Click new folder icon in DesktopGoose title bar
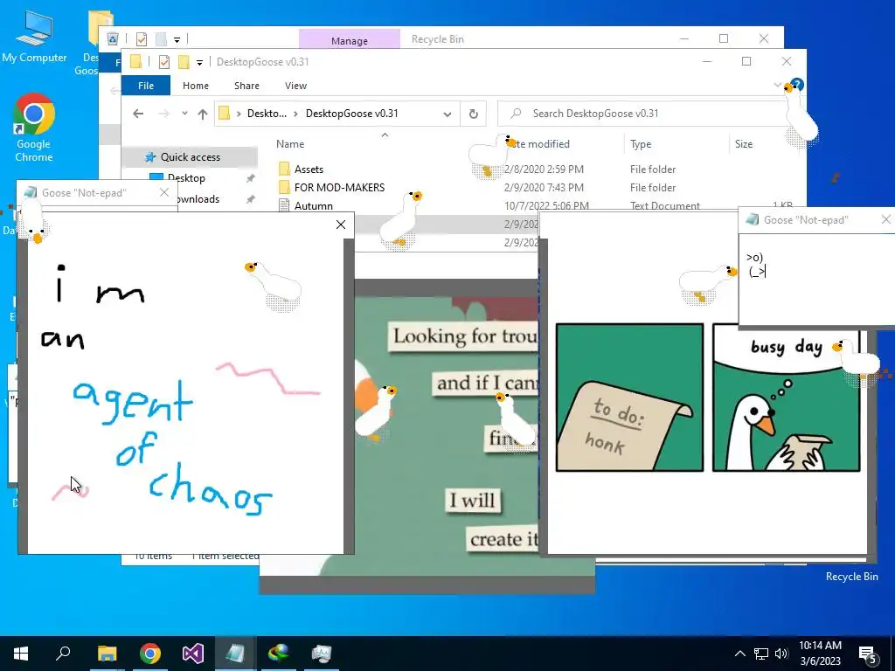Image resolution: width=895 pixels, height=671 pixels. click(x=184, y=62)
